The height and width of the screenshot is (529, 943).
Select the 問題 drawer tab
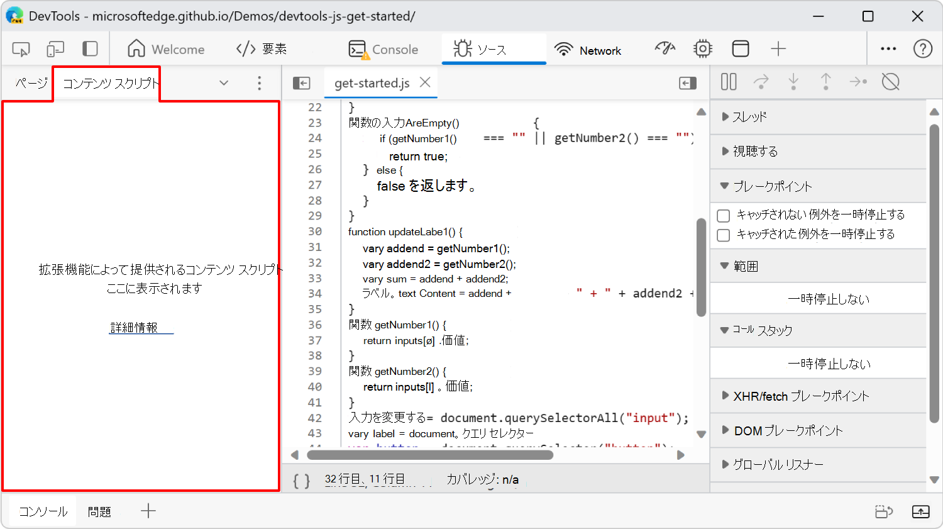click(x=99, y=511)
